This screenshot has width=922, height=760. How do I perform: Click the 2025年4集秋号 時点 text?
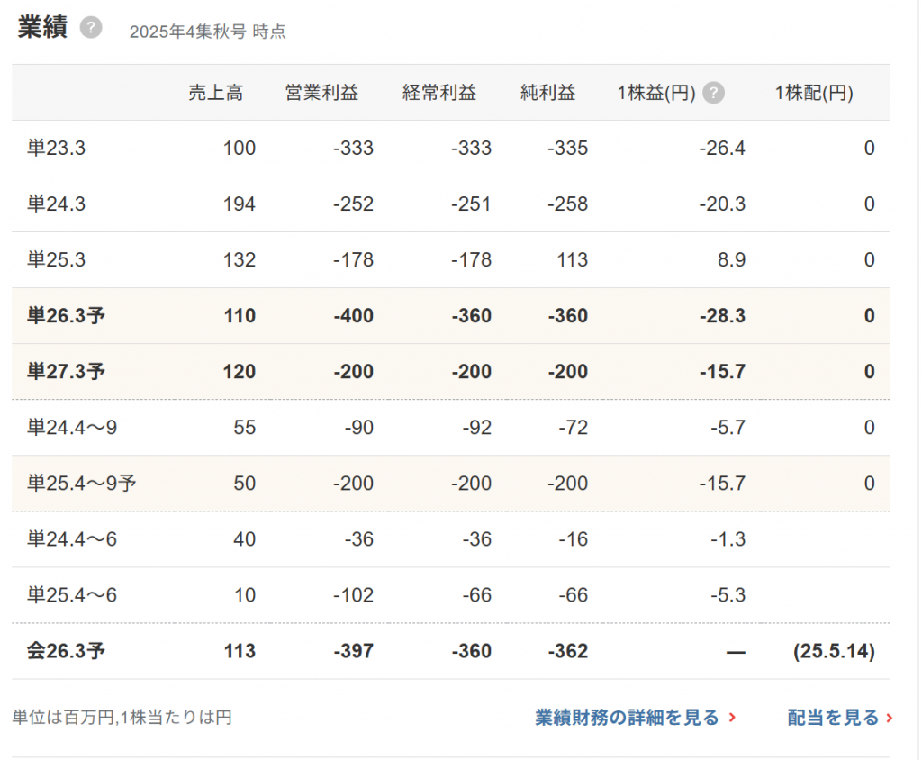click(x=207, y=32)
